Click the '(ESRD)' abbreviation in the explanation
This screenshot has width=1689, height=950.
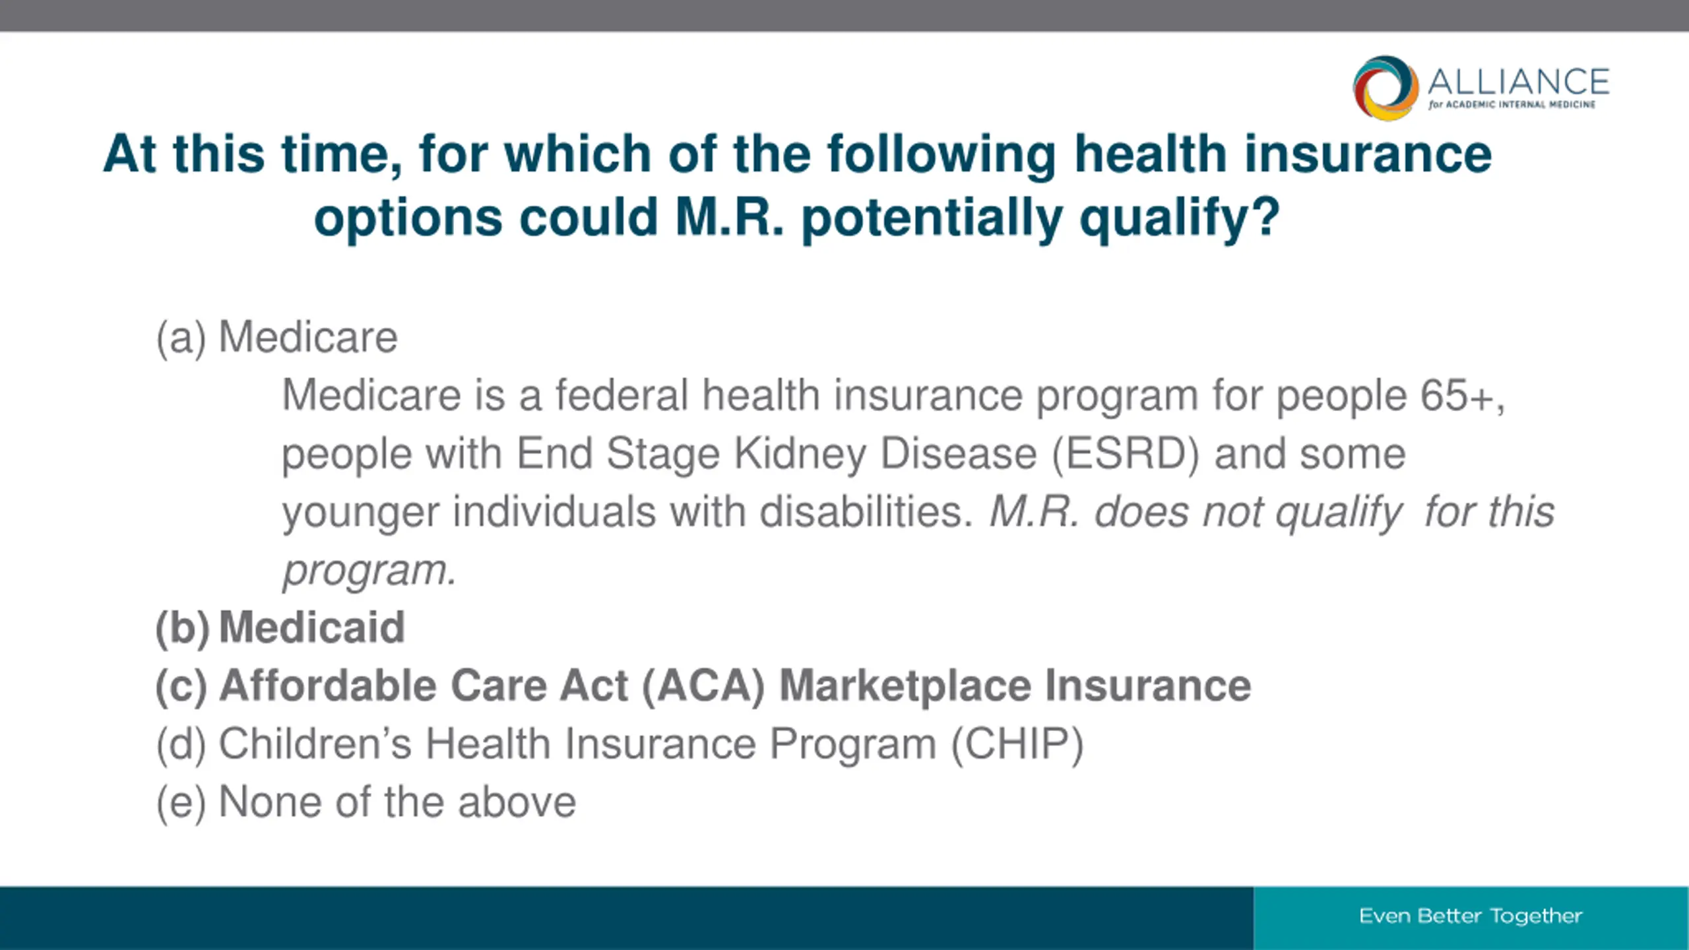tap(1125, 454)
